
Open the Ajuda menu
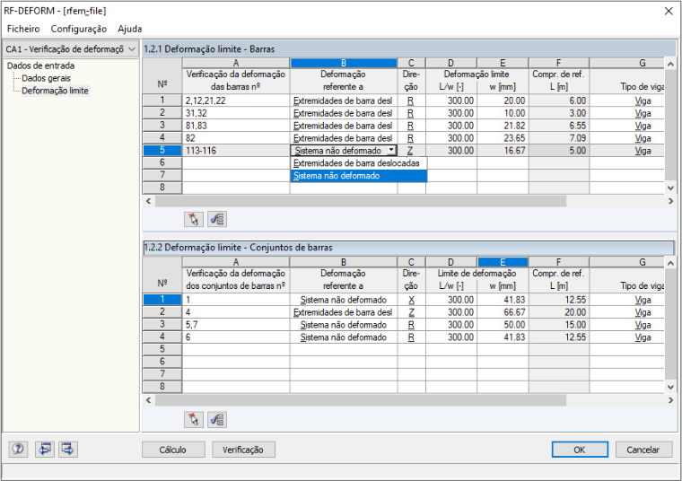[x=129, y=29]
